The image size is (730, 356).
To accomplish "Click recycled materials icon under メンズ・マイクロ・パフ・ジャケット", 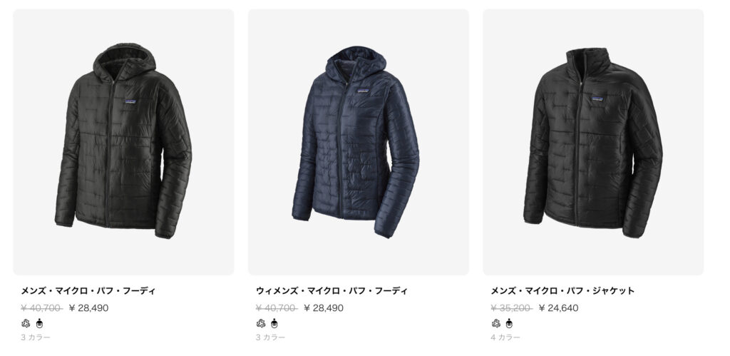I will click(496, 323).
